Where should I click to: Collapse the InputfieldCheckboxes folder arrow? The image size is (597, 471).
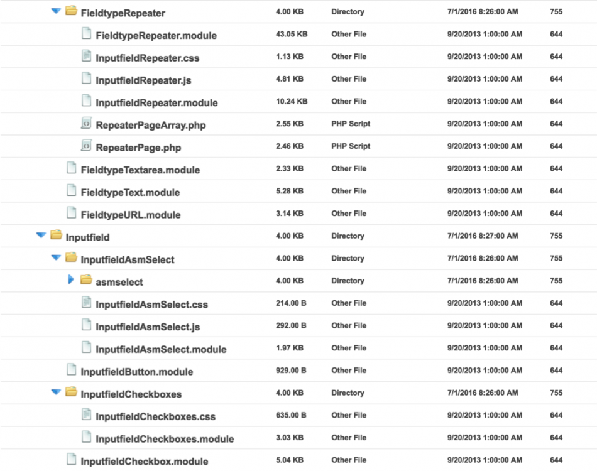(56, 392)
